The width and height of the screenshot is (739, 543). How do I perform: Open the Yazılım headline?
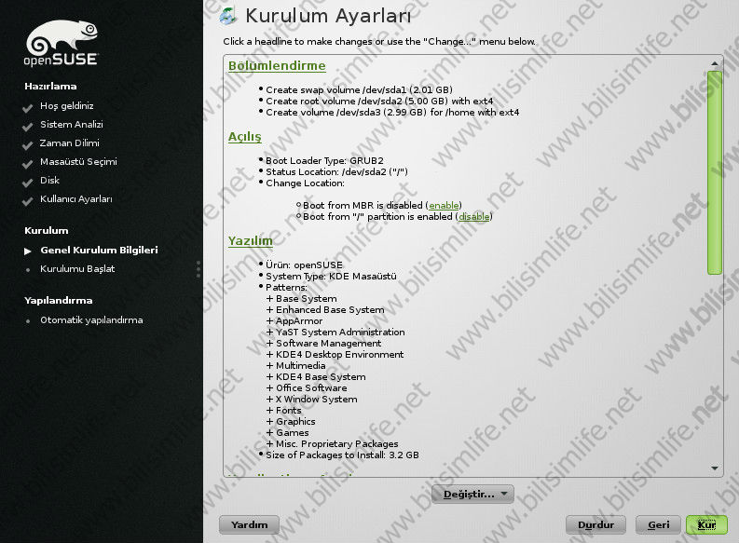pyautogui.click(x=251, y=240)
